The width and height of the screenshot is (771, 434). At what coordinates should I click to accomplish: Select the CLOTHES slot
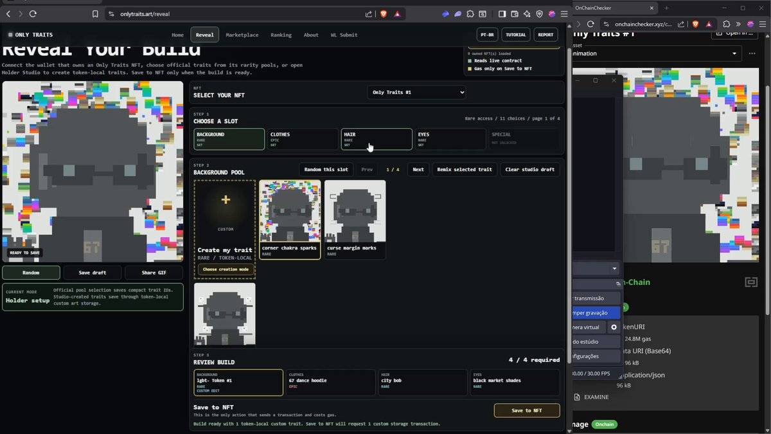303,139
